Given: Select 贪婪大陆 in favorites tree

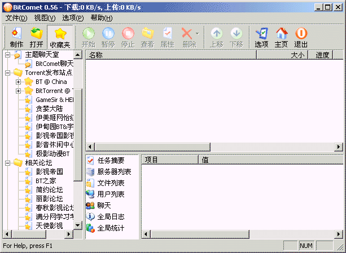Looking at the screenshot, I should click(49, 109).
